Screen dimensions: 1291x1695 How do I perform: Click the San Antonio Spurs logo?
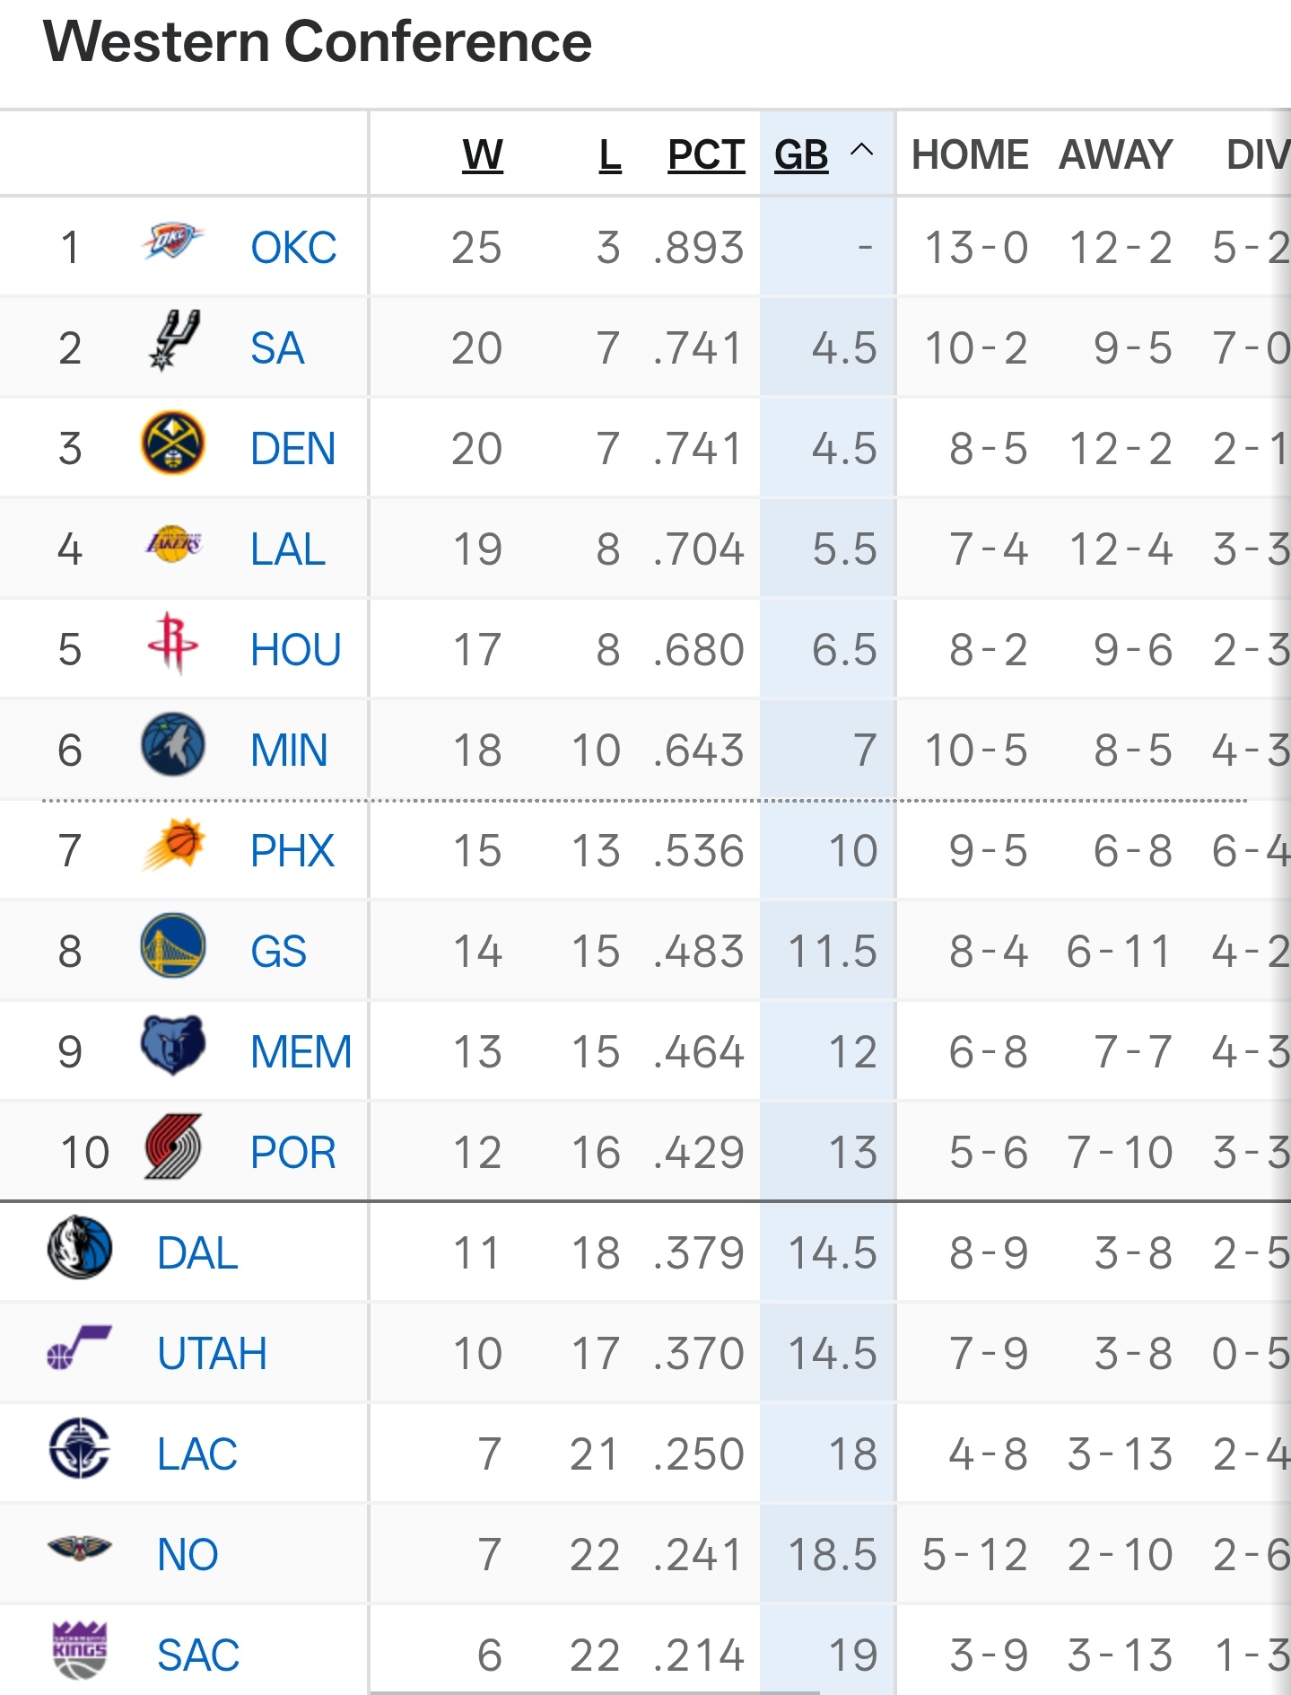[x=173, y=341]
